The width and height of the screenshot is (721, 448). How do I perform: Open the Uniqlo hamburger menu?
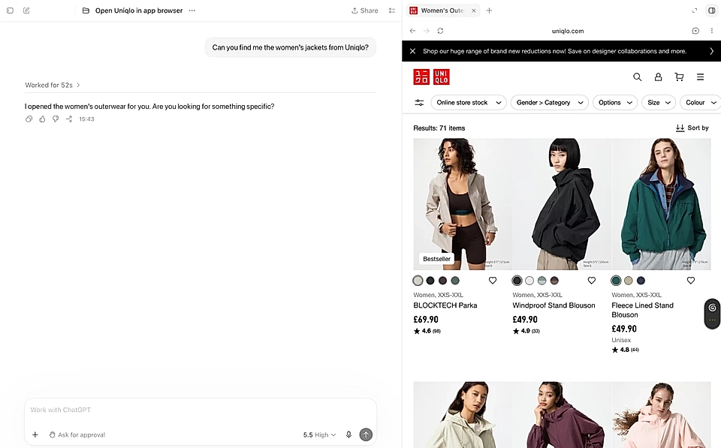[700, 77]
